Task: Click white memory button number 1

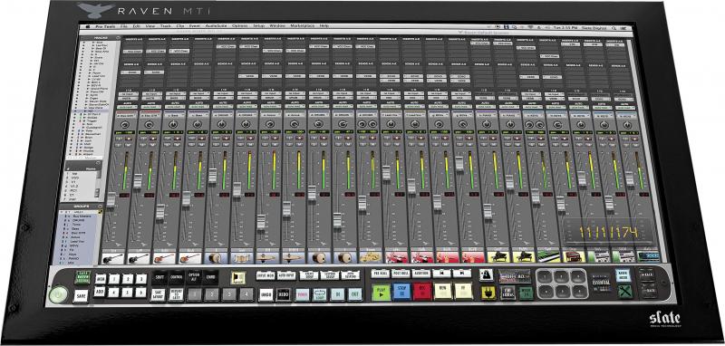Action: (x=114, y=279)
